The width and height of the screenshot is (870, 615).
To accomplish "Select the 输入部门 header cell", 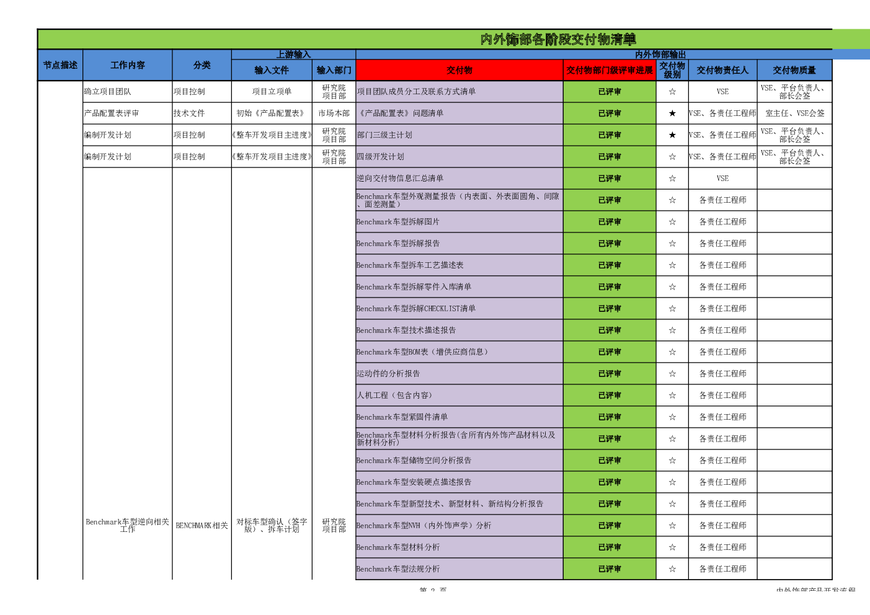I will pyautogui.click(x=334, y=70).
